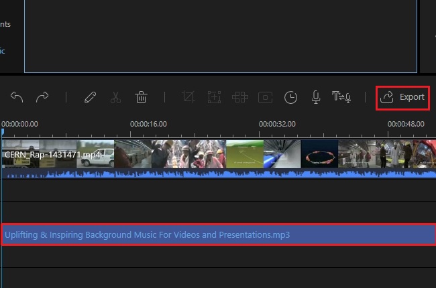
Task: Click the playhead at 00:00:00.00
Action: click(3, 132)
